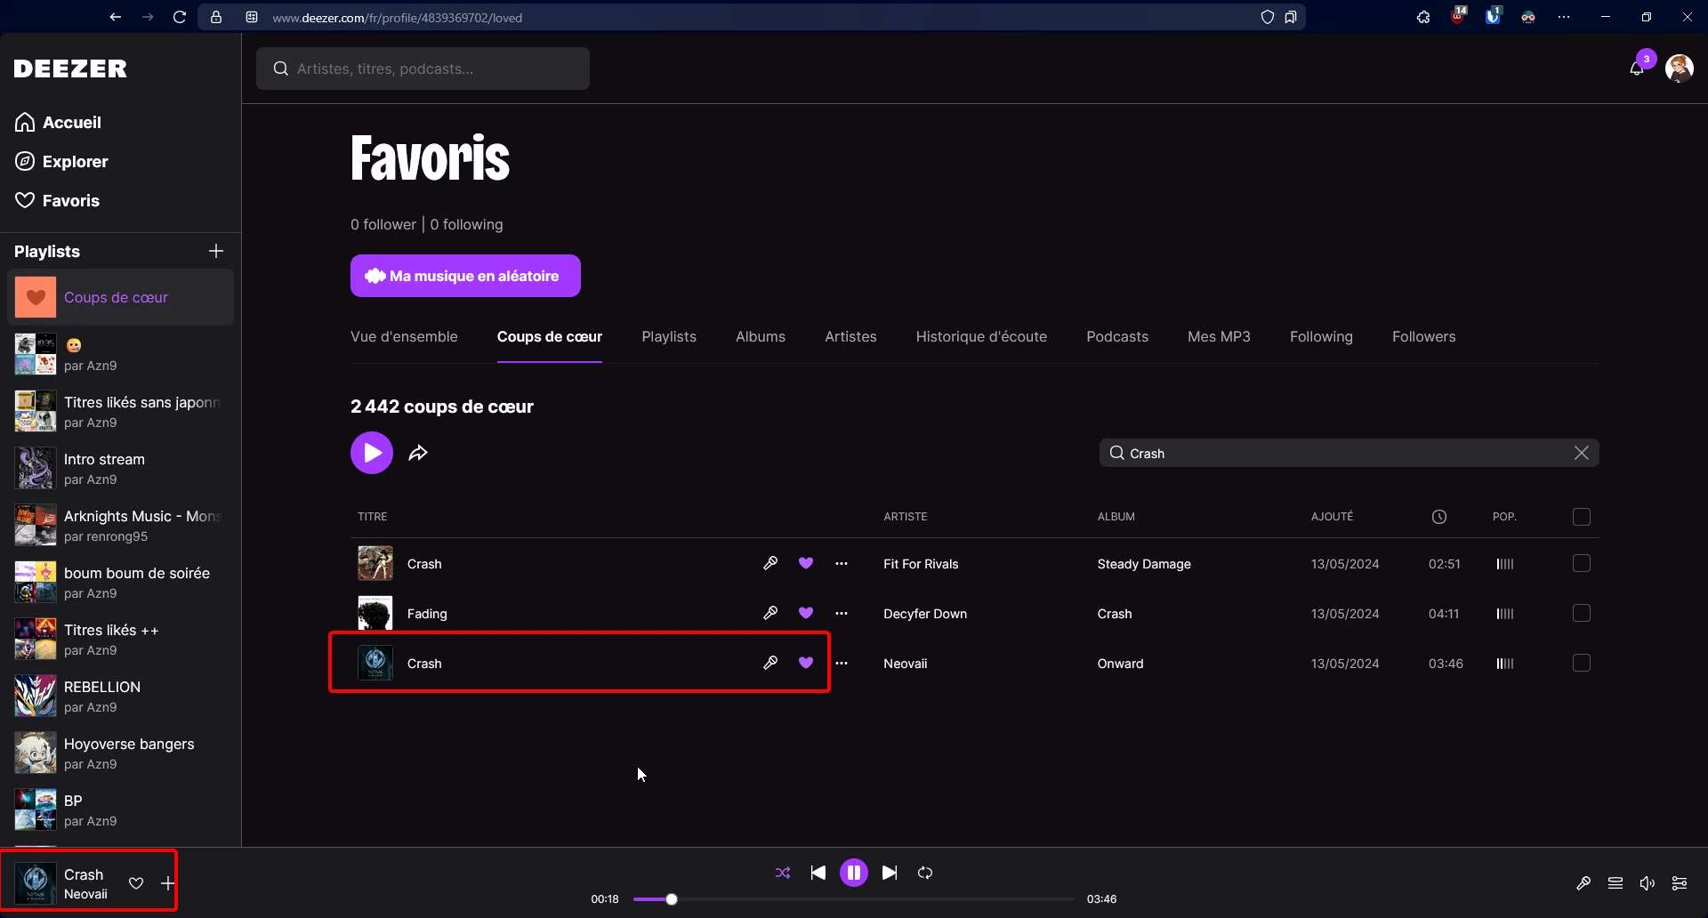Show lyrics for Fading

(770, 613)
